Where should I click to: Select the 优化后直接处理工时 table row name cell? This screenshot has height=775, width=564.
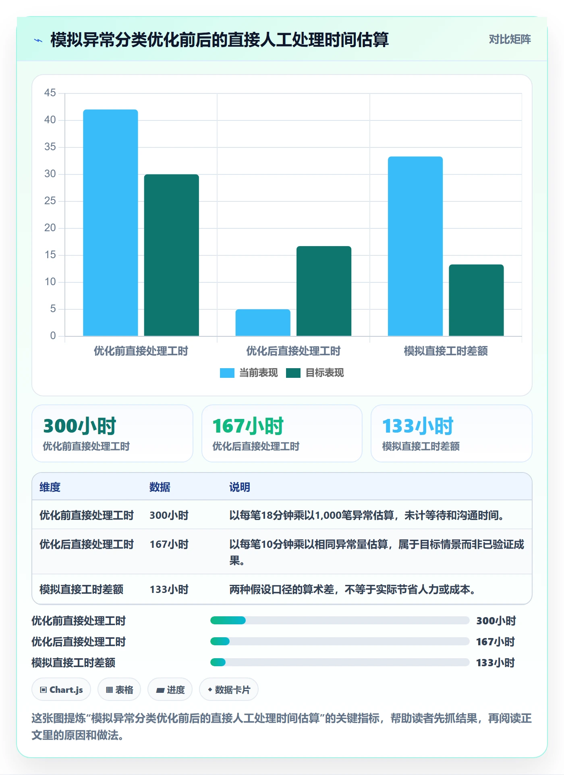tap(87, 544)
